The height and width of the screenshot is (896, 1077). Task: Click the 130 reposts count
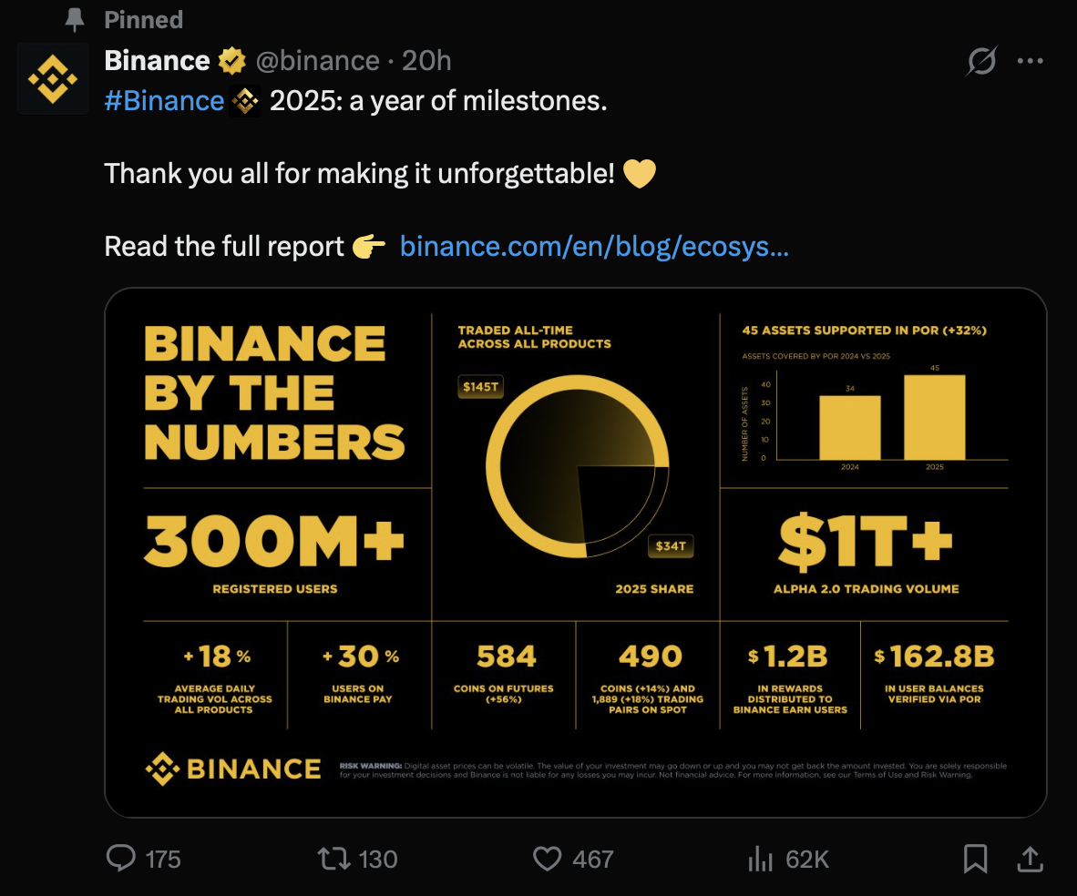click(x=377, y=860)
